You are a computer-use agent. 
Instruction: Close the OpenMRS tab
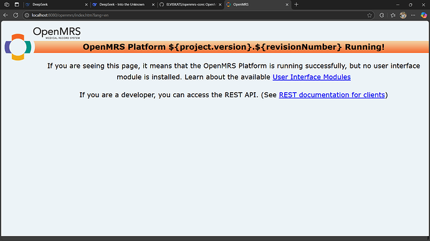(x=287, y=4)
